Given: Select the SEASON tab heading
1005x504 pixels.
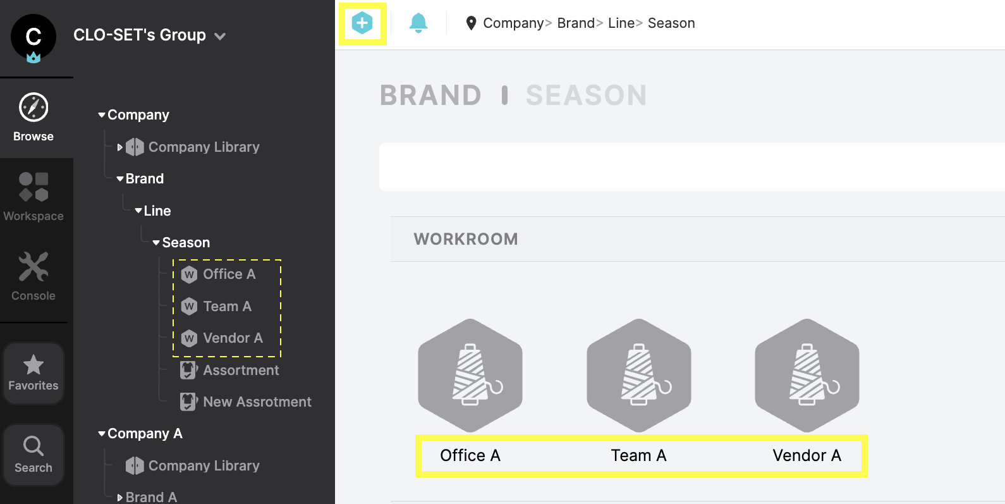Looking at the screenshot, I should [586, 95].
